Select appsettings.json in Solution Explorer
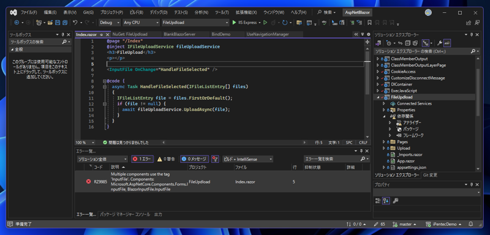The image size is (490, 235). point(411,168)
